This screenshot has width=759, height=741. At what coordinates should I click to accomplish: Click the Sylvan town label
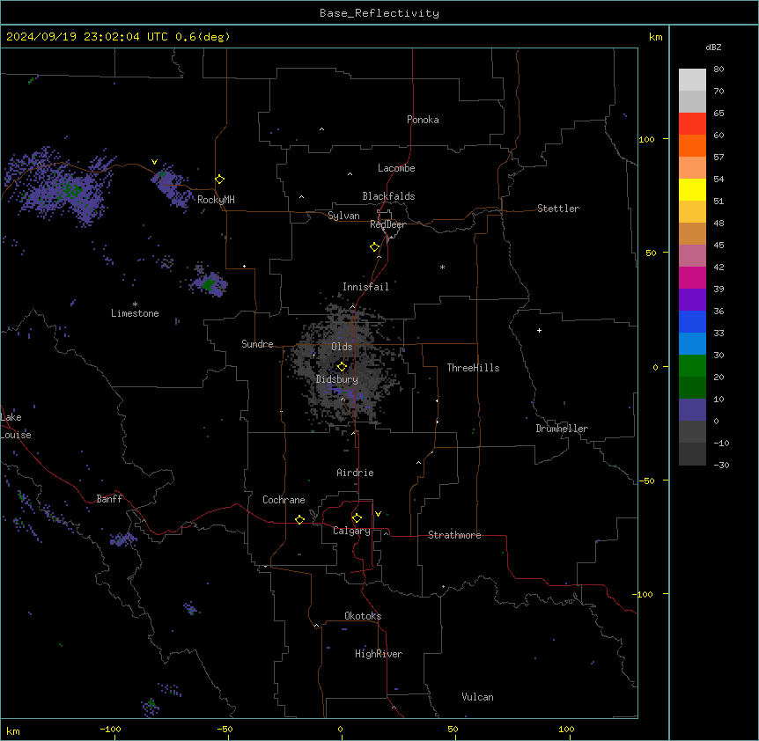pos(343,216)
